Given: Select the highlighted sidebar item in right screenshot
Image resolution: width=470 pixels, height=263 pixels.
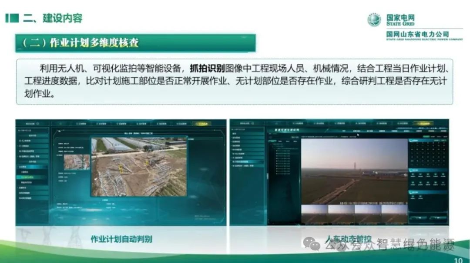Looking at the screenshot, I should pos(248,162).
